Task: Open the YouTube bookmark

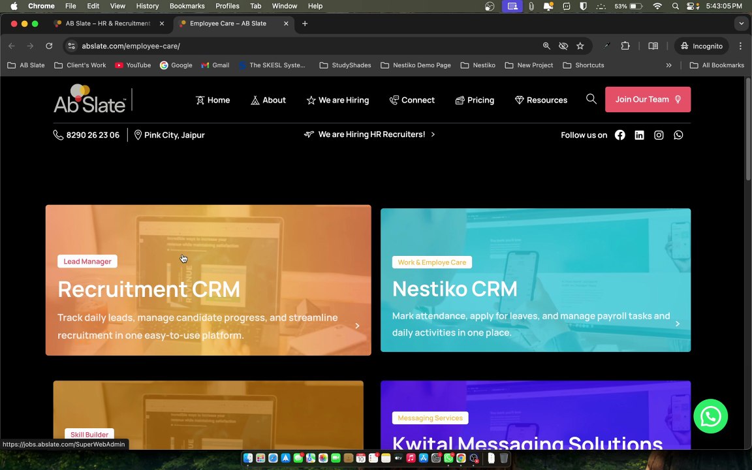Action: (x=133, y=65)
